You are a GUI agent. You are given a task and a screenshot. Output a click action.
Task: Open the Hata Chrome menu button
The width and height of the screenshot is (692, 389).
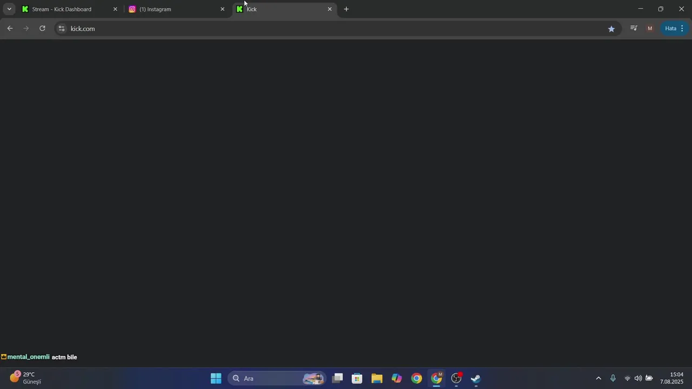(675, 29)
